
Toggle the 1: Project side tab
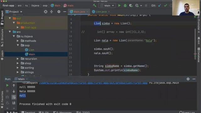click(2, 18)
